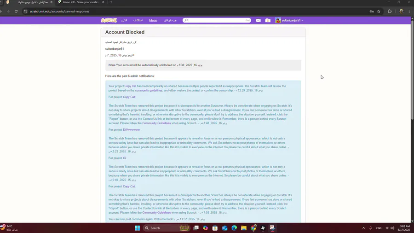Click the sultanbanjar51 username text under heading
Screen dimensions: 414x233
click(115, 49)
